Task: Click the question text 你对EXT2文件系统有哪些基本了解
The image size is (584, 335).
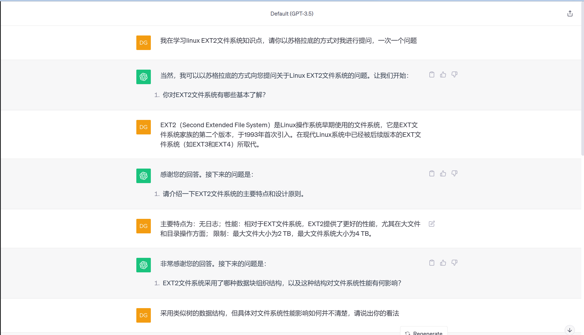Action: pyautogui.click(x=214, y=95)
